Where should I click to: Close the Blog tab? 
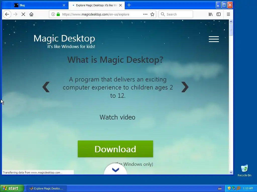[x=64, y=5]
